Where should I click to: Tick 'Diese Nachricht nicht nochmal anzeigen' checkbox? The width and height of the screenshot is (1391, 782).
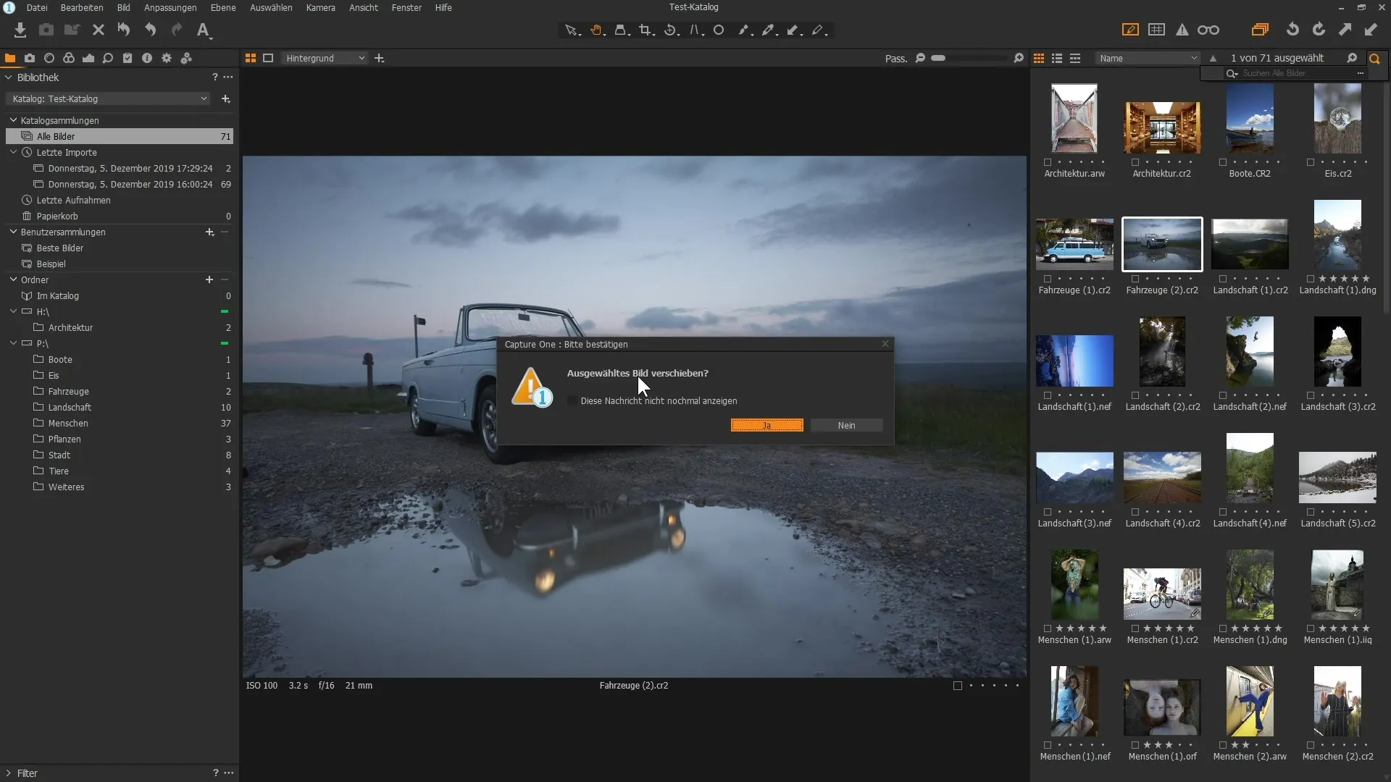[572, 400]
